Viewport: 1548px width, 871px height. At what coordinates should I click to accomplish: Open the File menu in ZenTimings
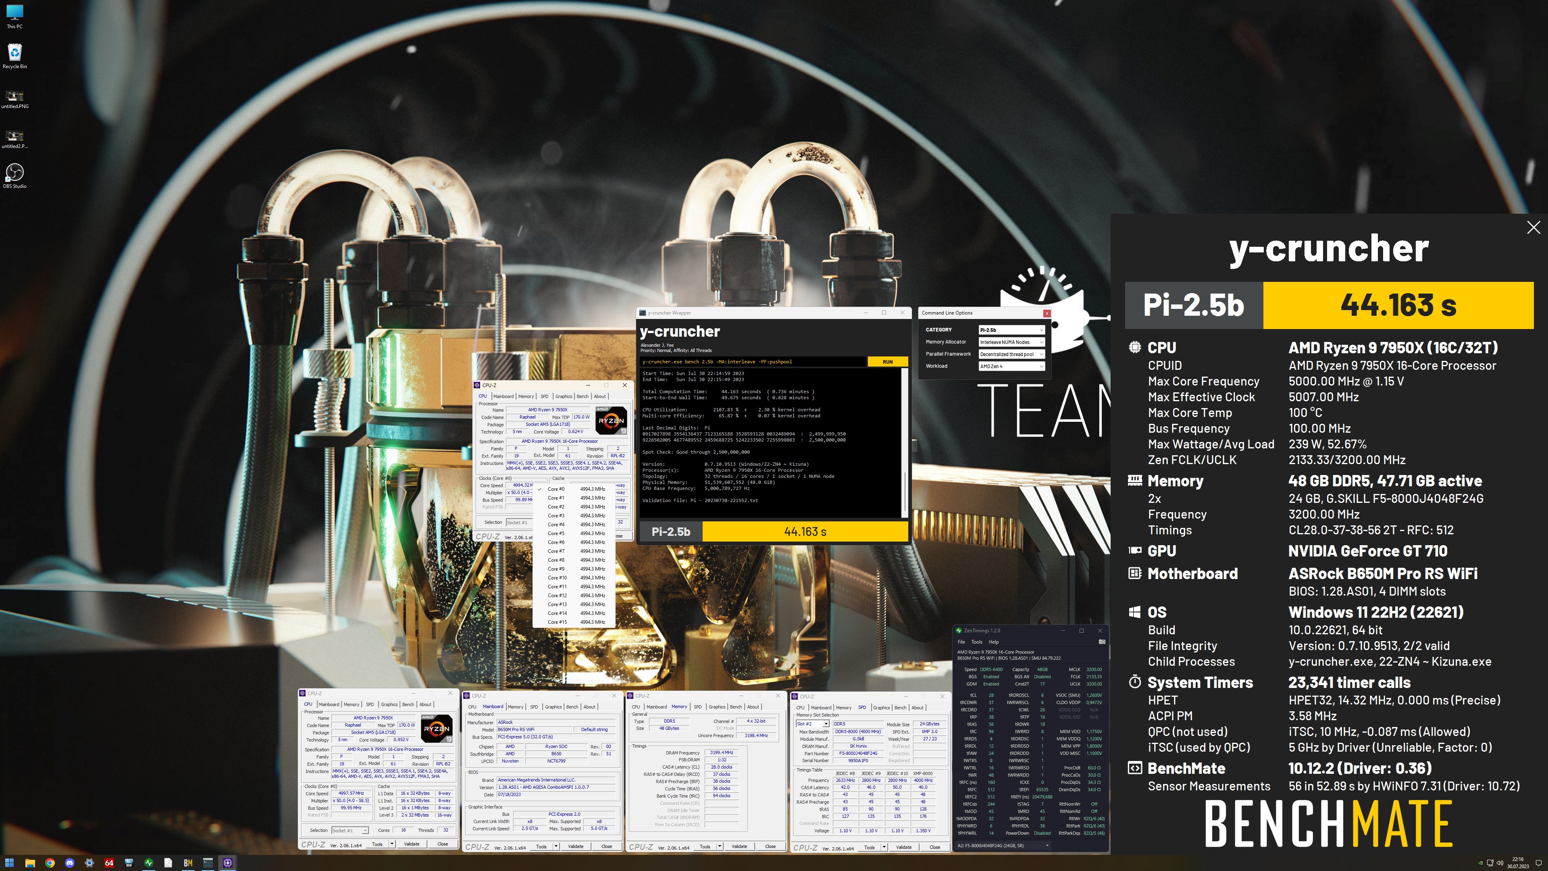(961, 642)
